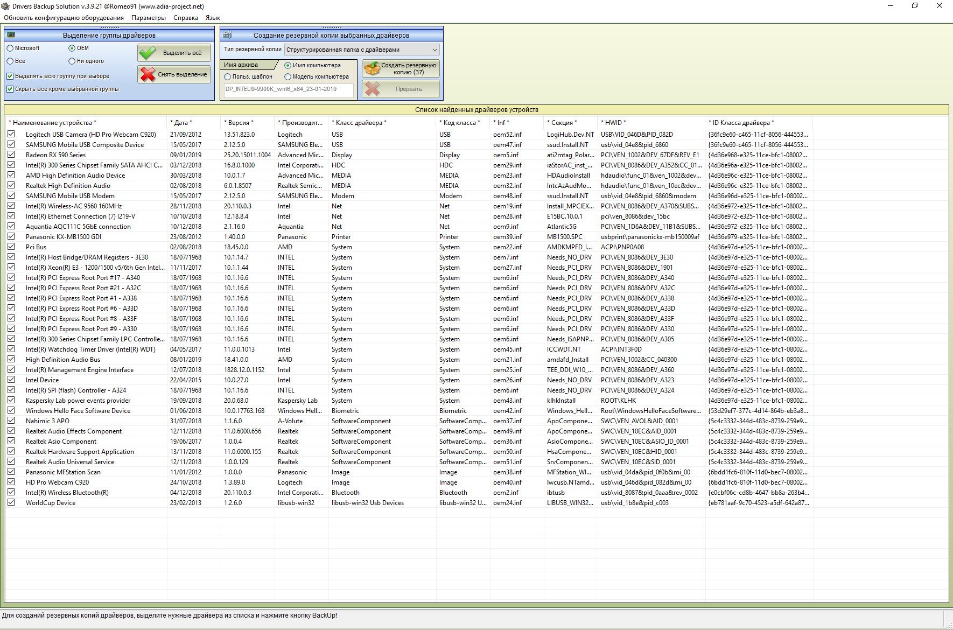
Task: Click the box icon to create backup
Action: (372, 68)
